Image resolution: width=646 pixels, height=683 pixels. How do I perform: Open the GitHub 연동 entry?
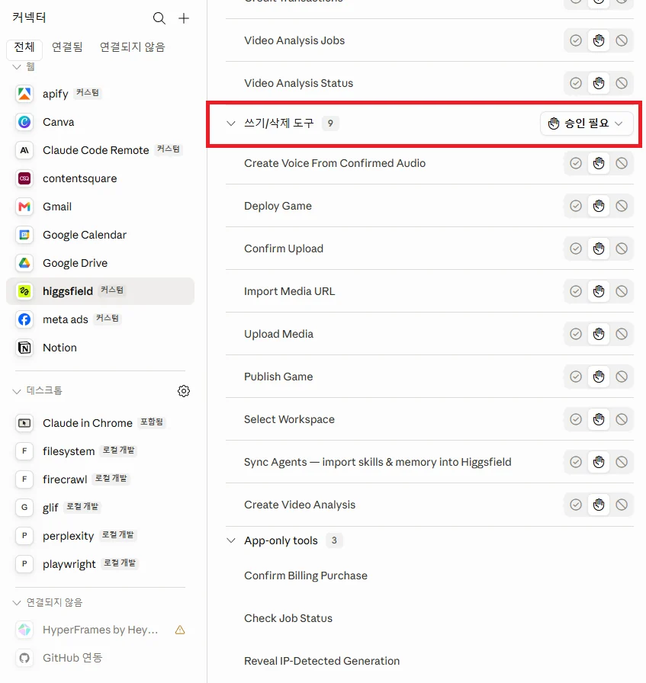(x=100, y=658)
